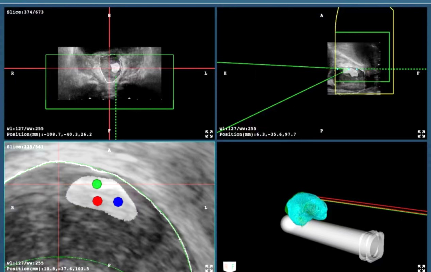Select the red biopsy target marker
The height and width of the screenshot is (272, 431).
tap(97, 201)
